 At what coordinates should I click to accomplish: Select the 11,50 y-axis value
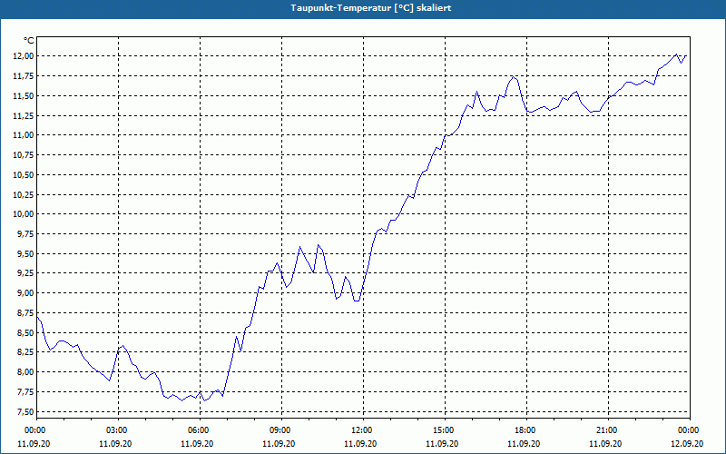click(x=22, y=96)
